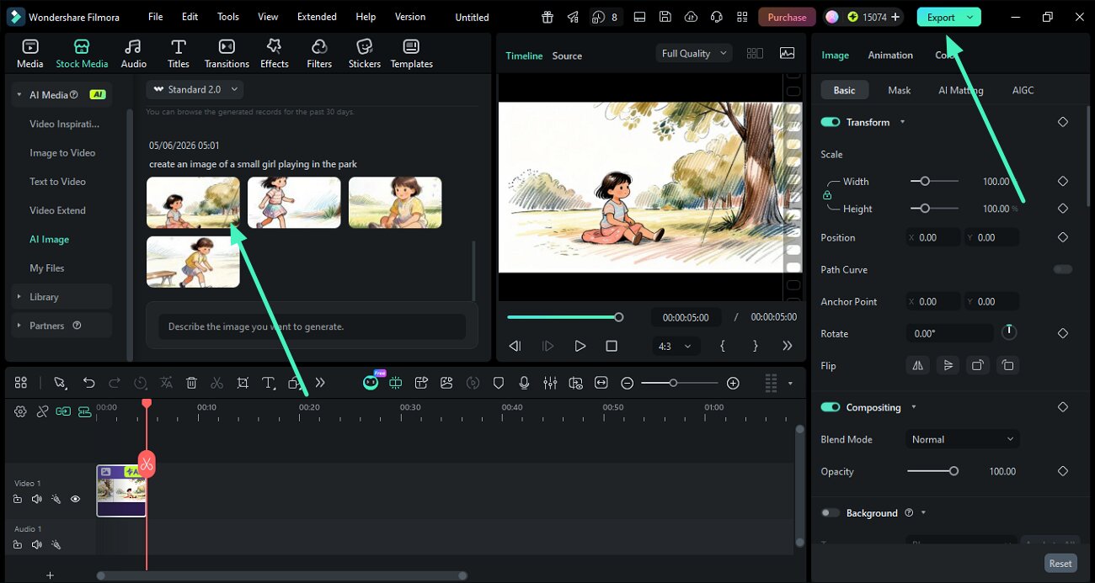The width and height of the screenshot is (1095, 583).
Task: Expand more timeline tools double chevron
Action: point(319,383)
